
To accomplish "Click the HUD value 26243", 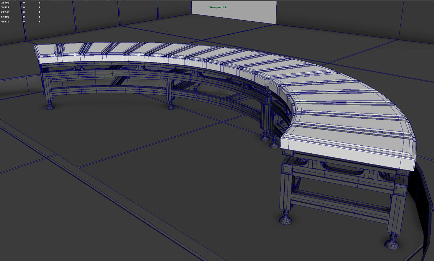I will (x=5, y=12).
